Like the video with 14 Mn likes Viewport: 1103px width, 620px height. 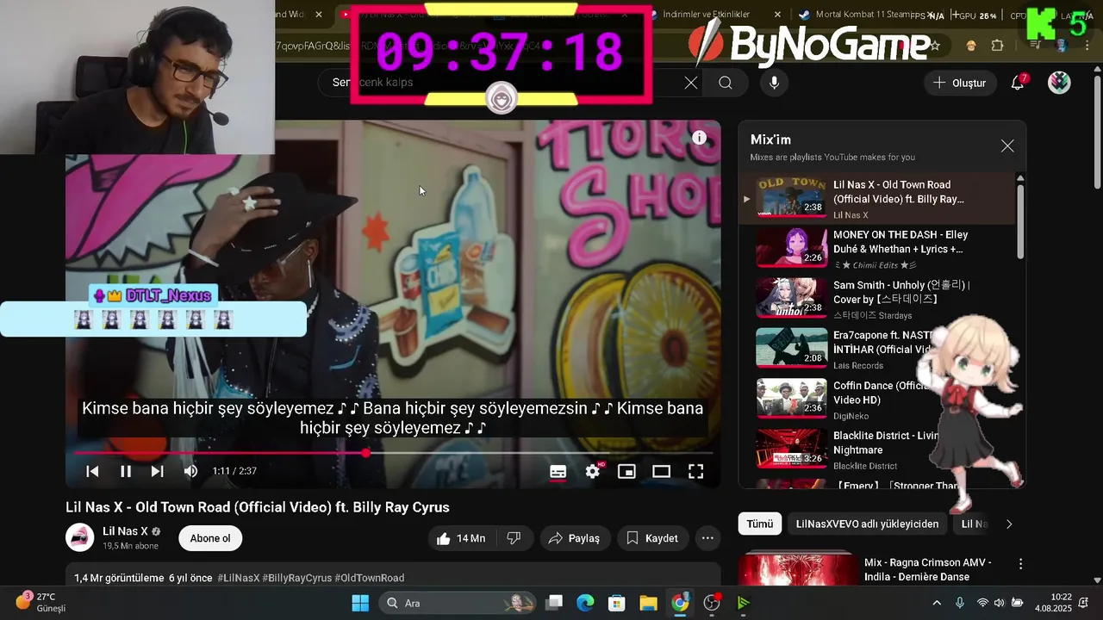point(461,538)
